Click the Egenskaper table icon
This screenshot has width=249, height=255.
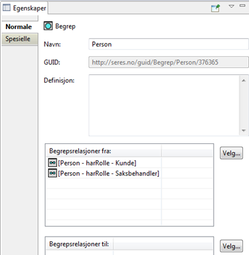point(7,8)
